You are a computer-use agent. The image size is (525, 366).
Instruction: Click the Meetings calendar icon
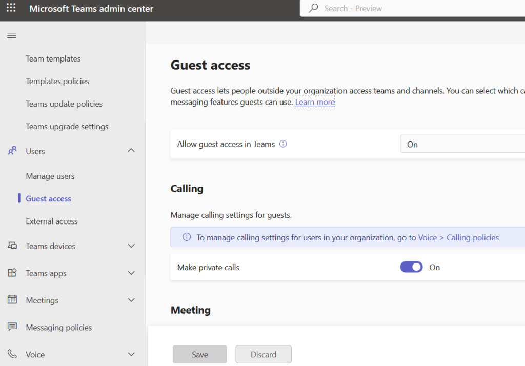tap(12, 300)
